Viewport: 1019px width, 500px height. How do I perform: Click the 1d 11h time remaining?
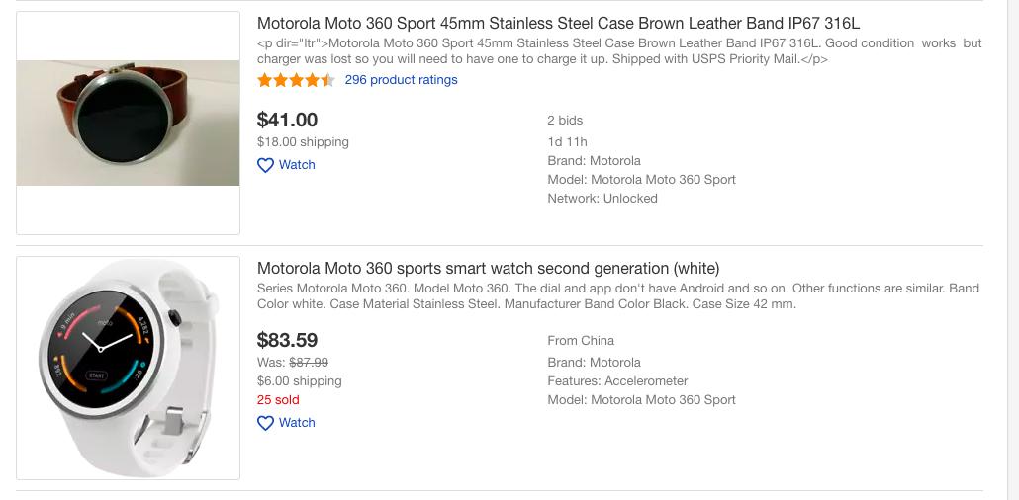(x=567, y=142)
